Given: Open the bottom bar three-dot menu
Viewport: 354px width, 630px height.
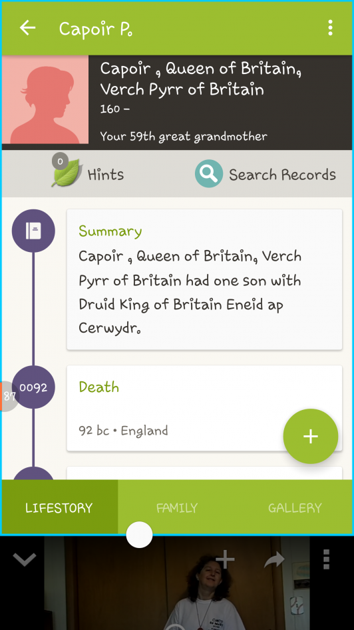Looking at the screenshot, I should (x=326, y=559).
